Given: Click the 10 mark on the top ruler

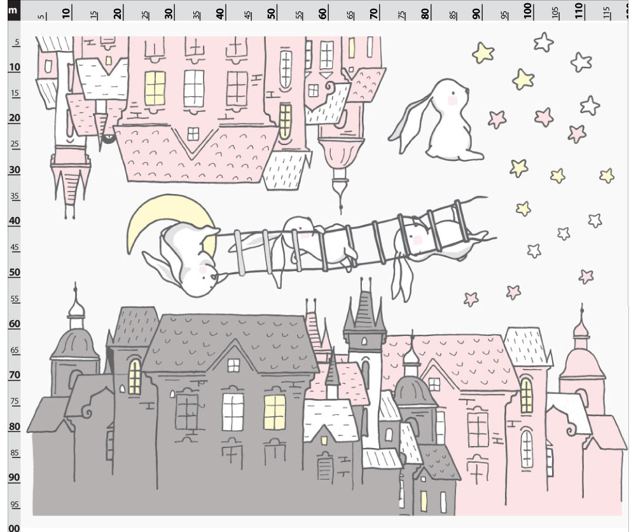Looking at the screenshot, I should 66,13.
